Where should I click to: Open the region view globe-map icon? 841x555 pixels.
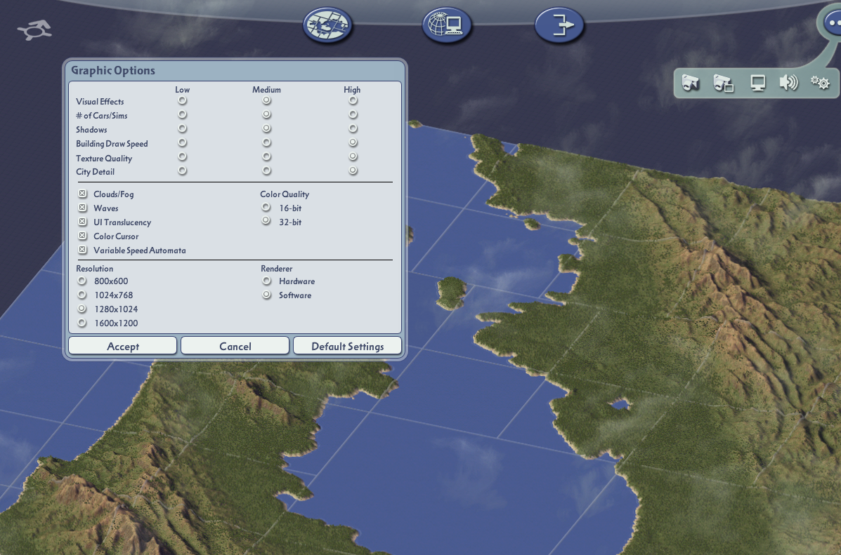(327, 25)
